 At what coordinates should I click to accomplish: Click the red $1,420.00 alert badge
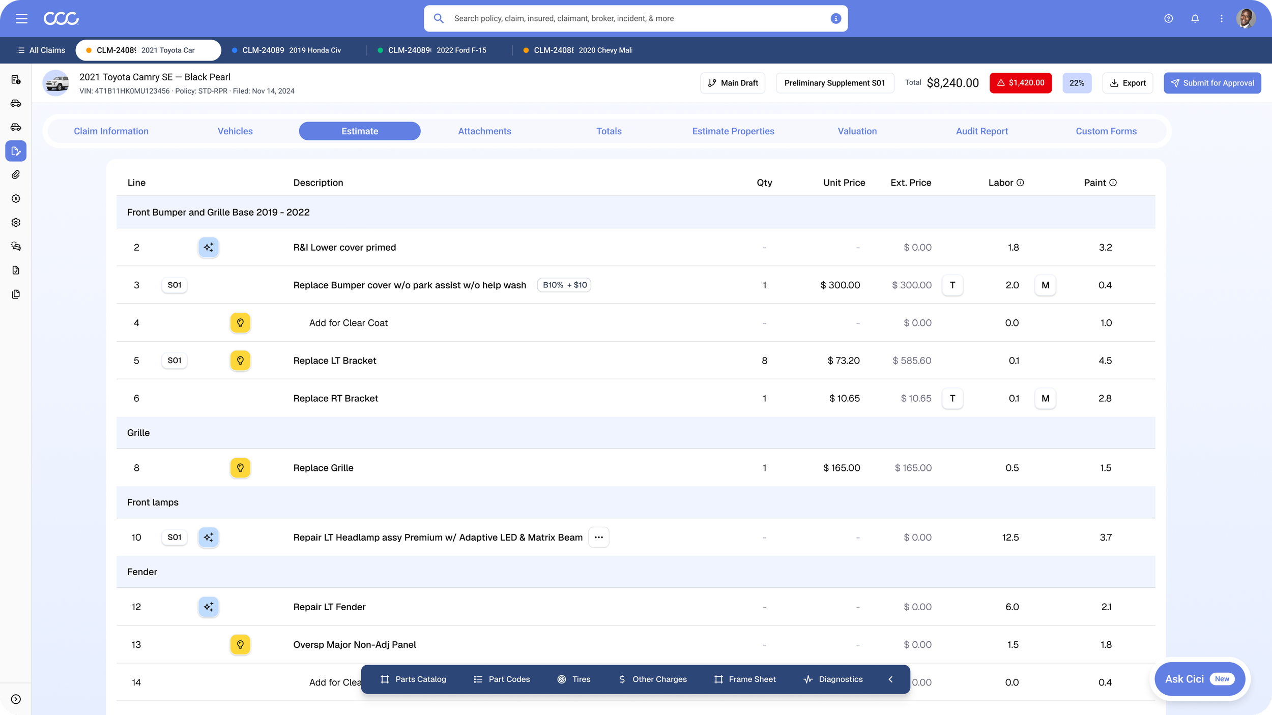(1020, 83)
